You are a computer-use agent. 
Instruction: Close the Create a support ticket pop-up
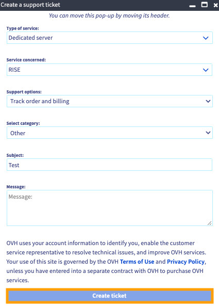pos(215,5)
